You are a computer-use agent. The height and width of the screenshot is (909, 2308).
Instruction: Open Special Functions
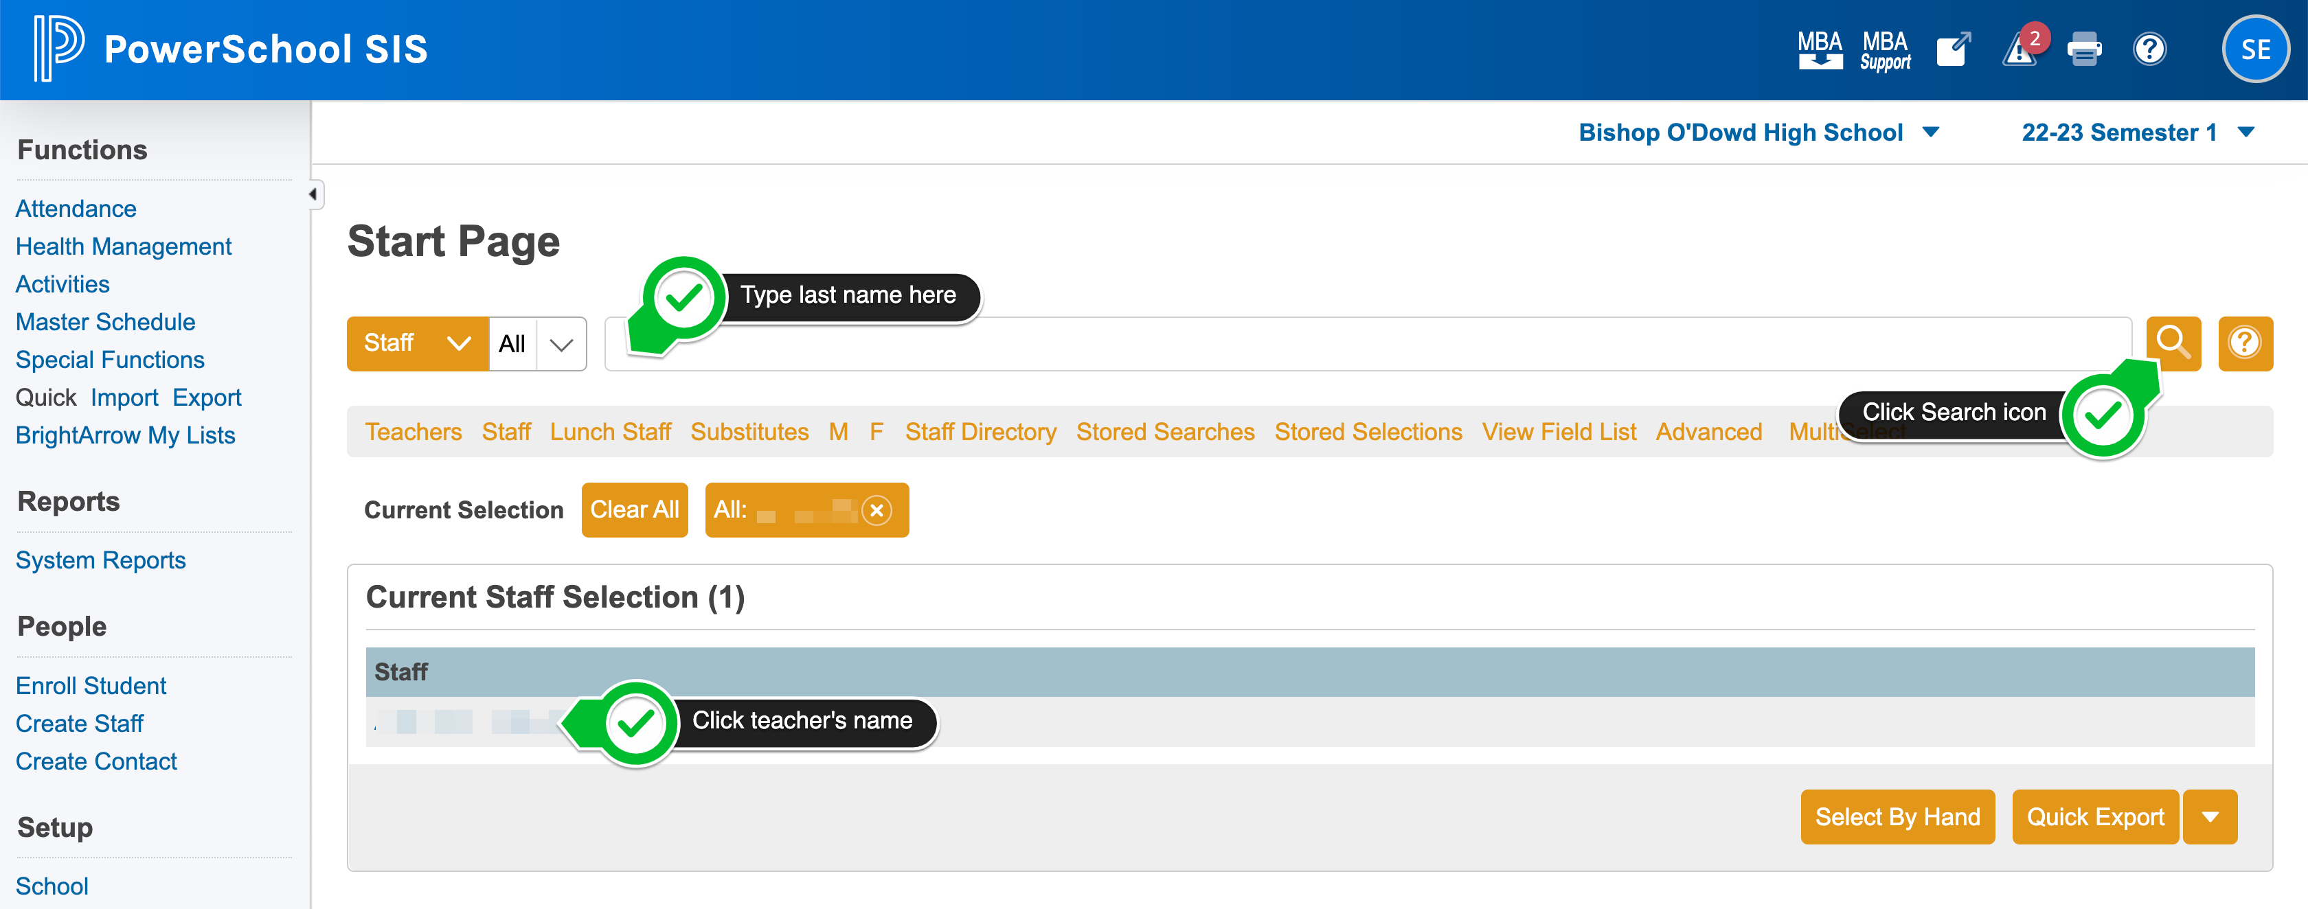tap(110, 359)
